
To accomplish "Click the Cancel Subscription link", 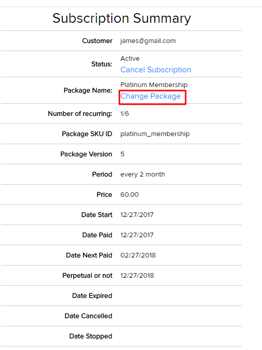I will click(x=156, y=70).
